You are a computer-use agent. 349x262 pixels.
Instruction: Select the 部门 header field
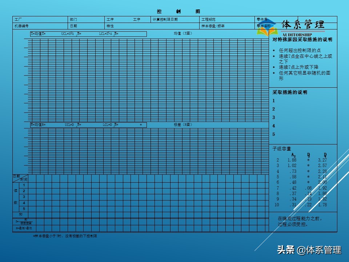pos(86,19)
